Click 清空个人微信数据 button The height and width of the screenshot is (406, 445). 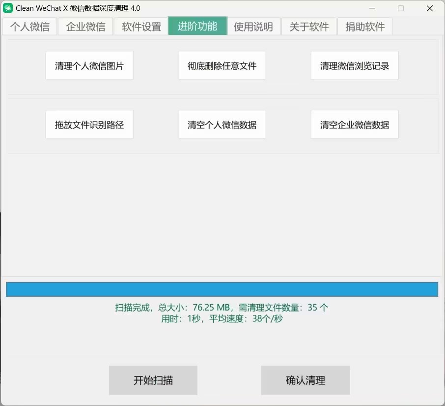pos(222,125)
